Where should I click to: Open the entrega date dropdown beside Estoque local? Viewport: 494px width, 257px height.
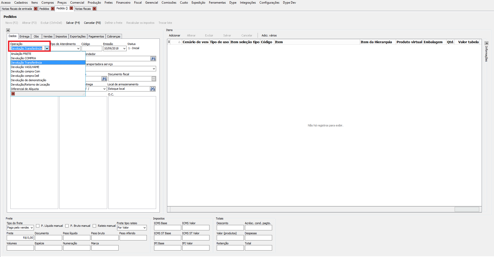(104, 89)
